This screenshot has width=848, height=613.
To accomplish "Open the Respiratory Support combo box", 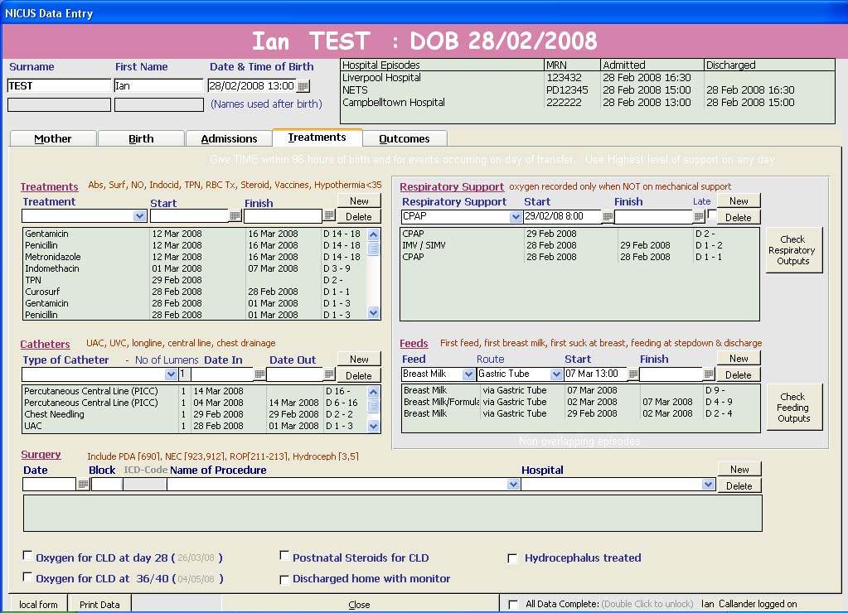I will point(516,217).
